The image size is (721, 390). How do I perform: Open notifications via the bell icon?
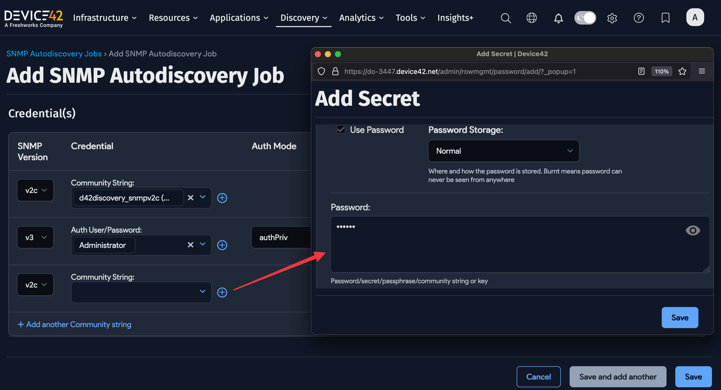coord(558,18)
